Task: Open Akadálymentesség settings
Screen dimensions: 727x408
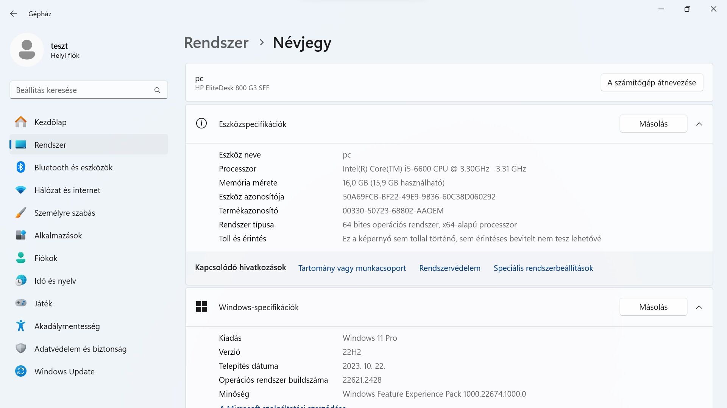Action: pyautogui.click(x=89, y=326)
